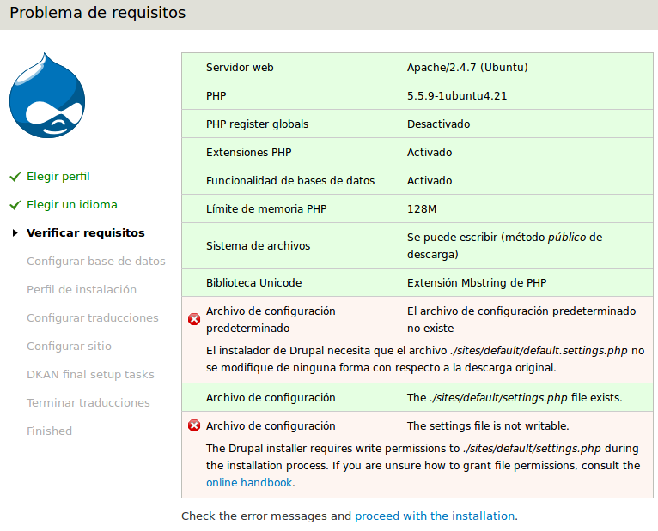
Task: Click the red error icon beside 'Archivo de configuración predeterminado'
Action: tap(194, 319)
